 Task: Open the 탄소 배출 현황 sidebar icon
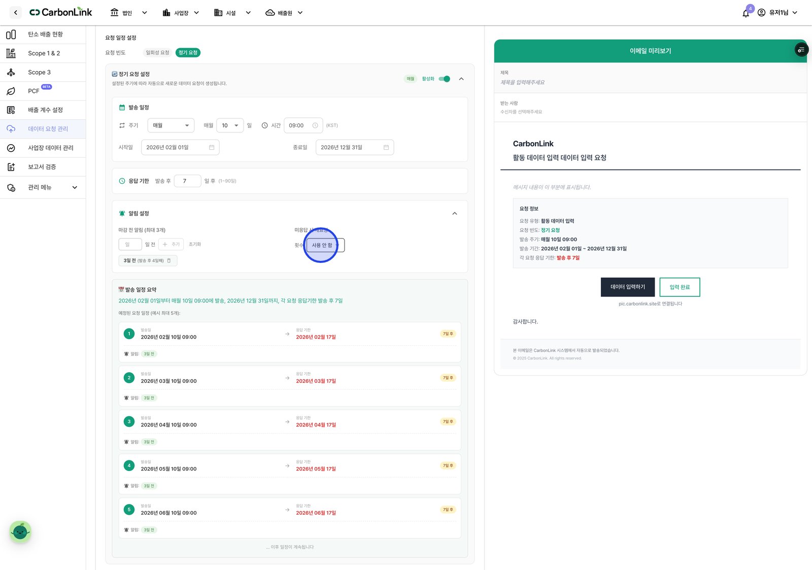click(x=11, y=35)
